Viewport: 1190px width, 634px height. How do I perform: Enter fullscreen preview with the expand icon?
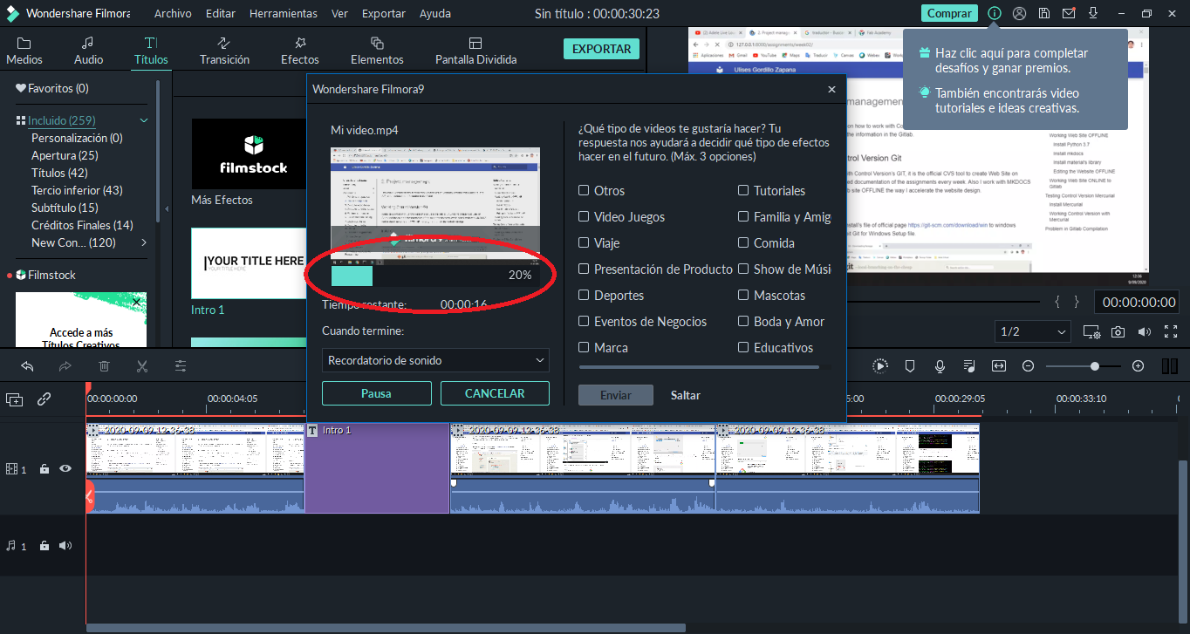point(1171,331)
